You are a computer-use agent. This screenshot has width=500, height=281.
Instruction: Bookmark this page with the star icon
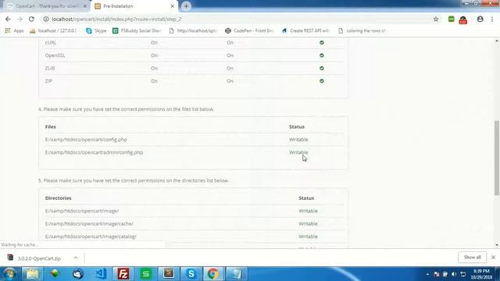436,19
